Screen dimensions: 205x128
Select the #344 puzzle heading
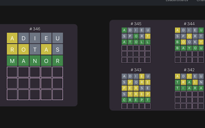(189, 24)
